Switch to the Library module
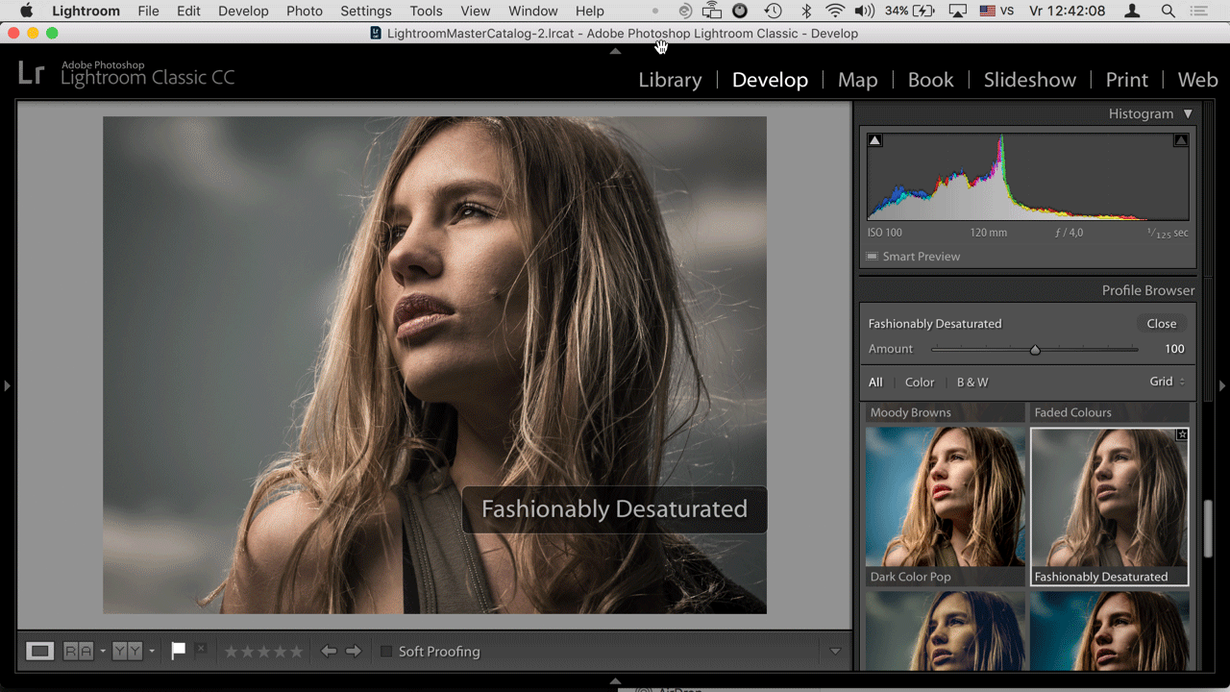Screen dimensions: 1230x692 [x=670, y=80]
